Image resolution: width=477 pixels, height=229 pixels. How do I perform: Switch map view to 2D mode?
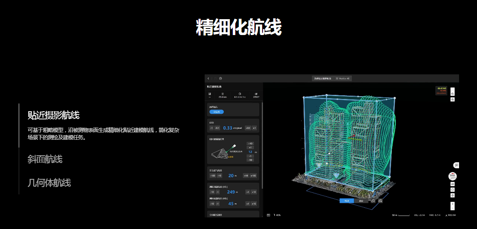(x=453, y=184)
